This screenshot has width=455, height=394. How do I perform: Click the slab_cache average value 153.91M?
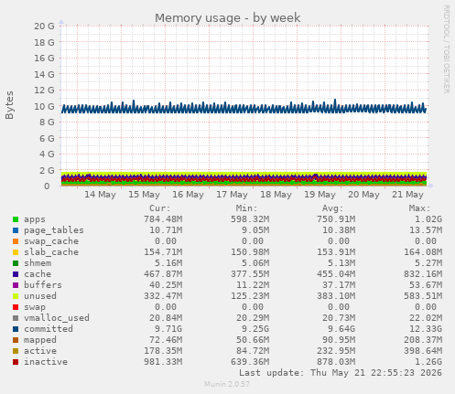336,252
